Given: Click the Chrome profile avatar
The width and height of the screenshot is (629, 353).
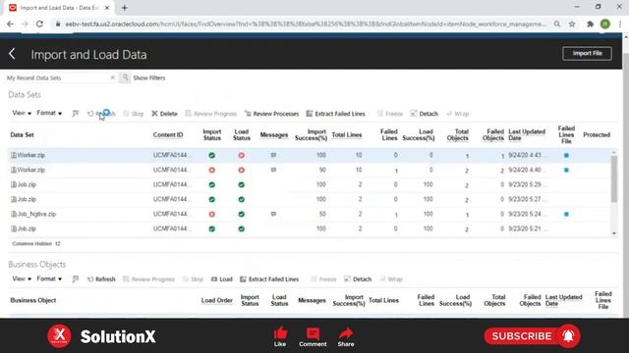Looking at the screenshot, I should (605, 24).
